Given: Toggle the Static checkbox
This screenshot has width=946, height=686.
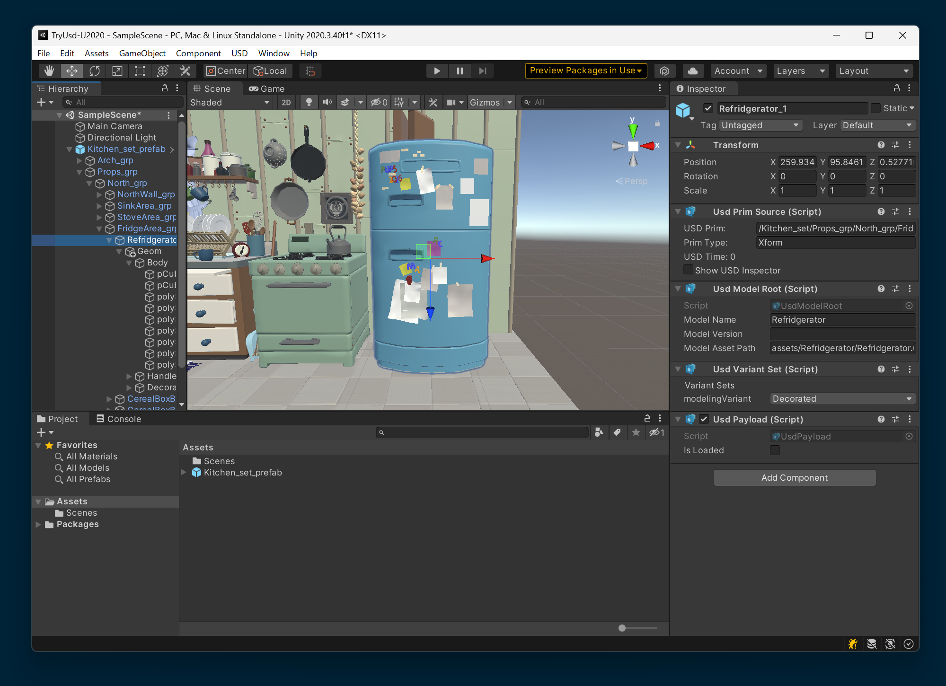Looking at the screenshot, I should 876,108.
